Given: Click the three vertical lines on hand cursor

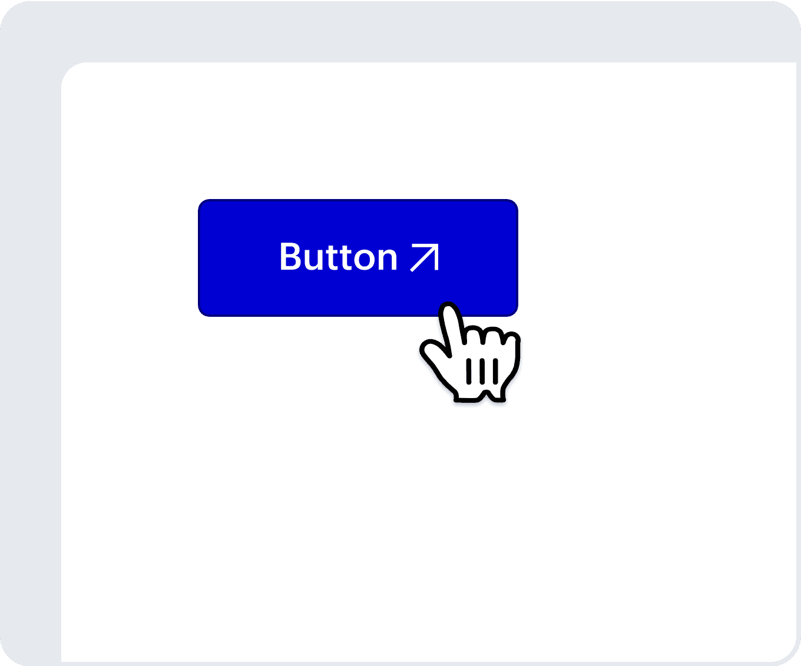Looking at the screenshot, I should (482, 371).
